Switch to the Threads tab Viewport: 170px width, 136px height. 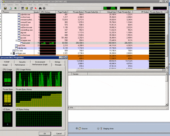click(x=58, y=65)
